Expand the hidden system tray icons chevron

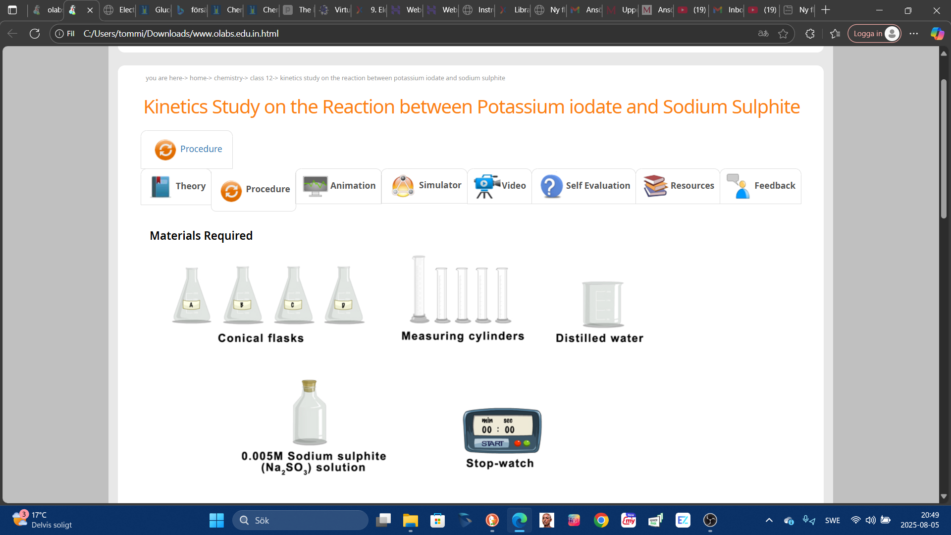769,520
